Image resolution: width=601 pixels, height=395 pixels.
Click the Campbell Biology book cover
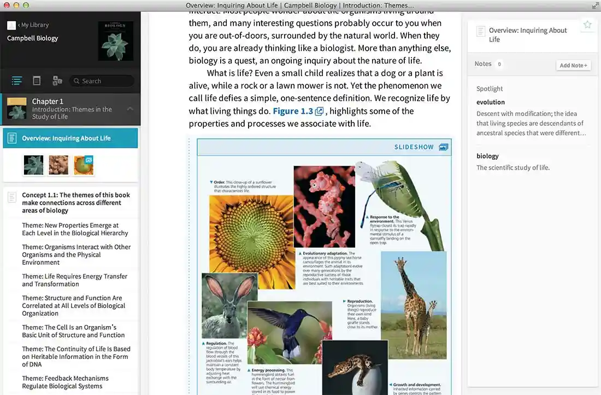[116, 41]
